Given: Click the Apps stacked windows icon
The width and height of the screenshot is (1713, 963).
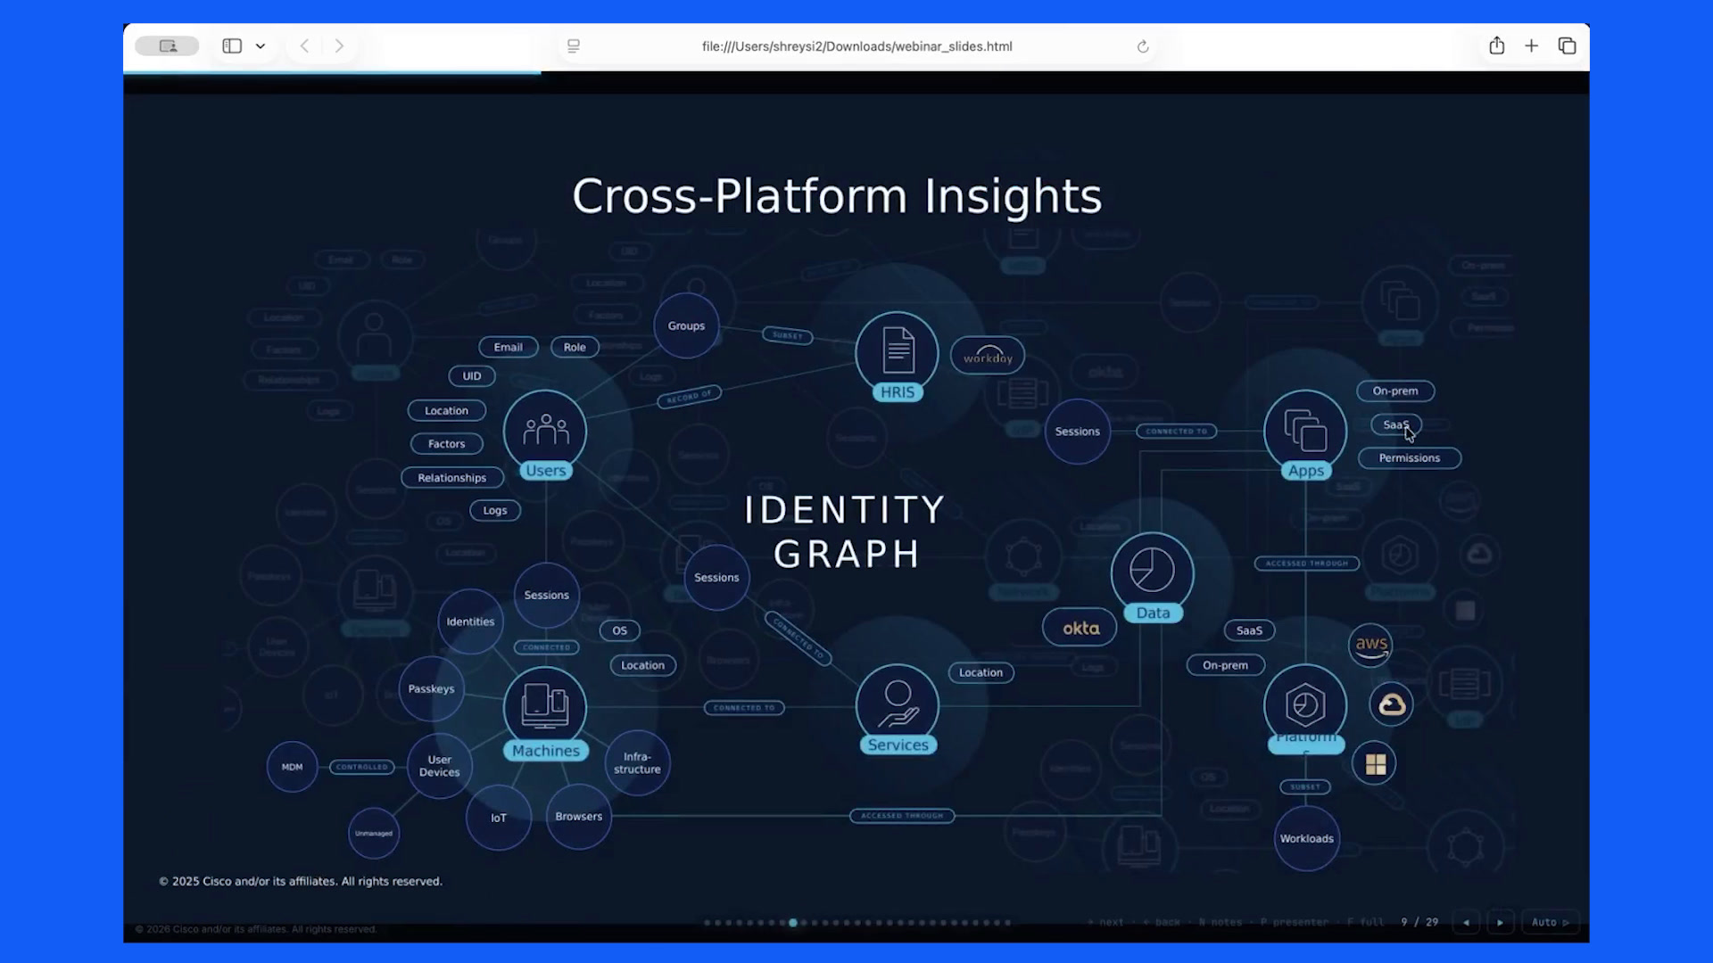Looking at the screenshot, I should tap(1305, 431).
